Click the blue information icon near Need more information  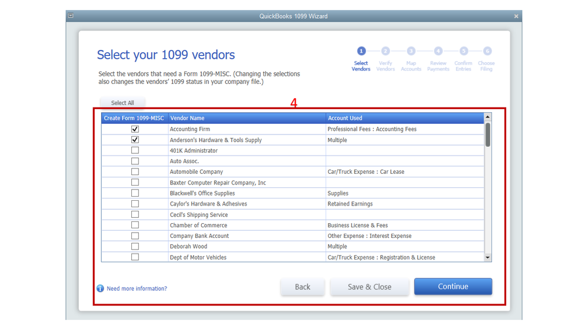(x=100, y=288)
